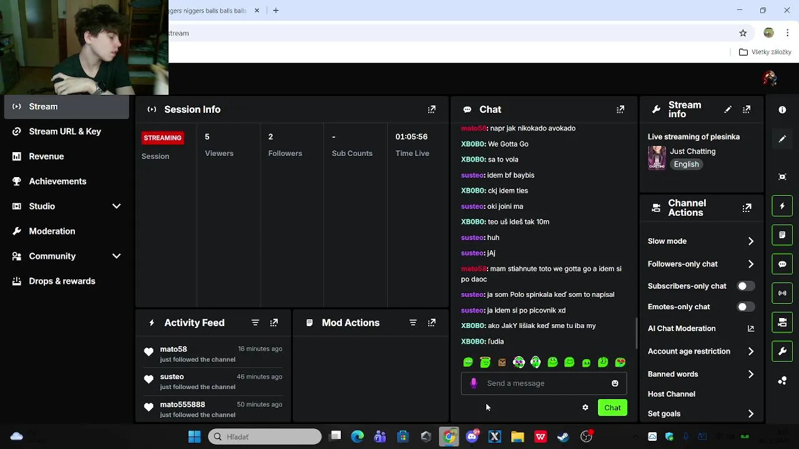Click the screen capture icon in right toolbar
This screenshot has width=799, height=449.
pyautogui.click(x=782, y=176)
